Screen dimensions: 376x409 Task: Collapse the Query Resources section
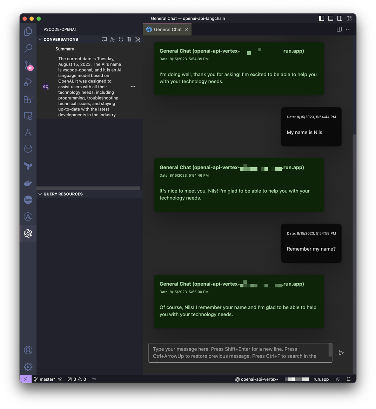tap(40, 194)
